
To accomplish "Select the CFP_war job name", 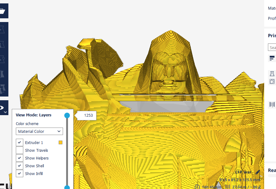I will pyautogui.click(x=243, y=172).
